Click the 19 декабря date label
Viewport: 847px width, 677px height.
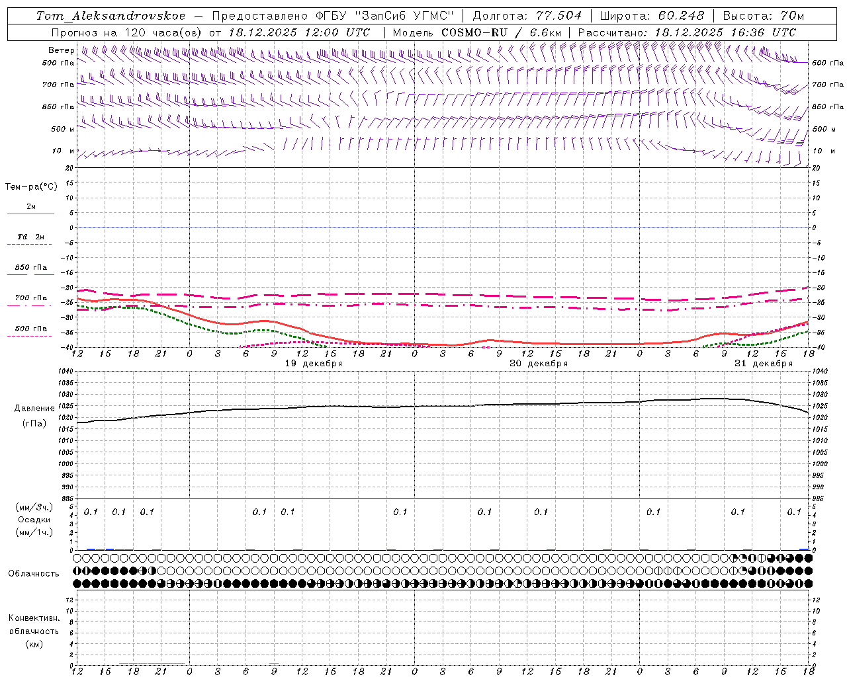[314, 364]
